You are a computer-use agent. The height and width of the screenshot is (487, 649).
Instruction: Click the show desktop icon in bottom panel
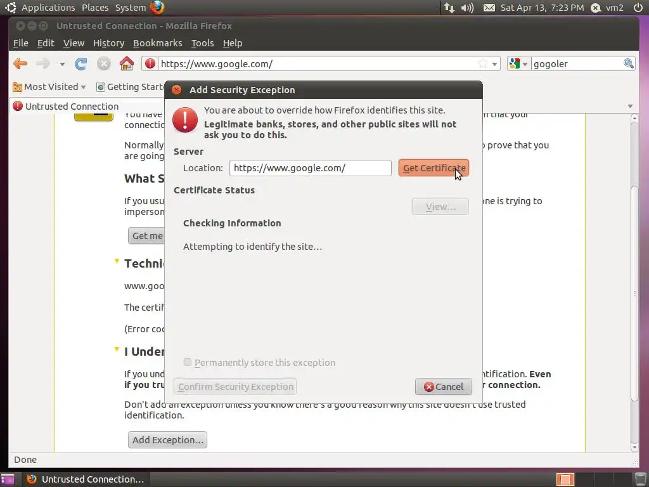pos(8,479)
